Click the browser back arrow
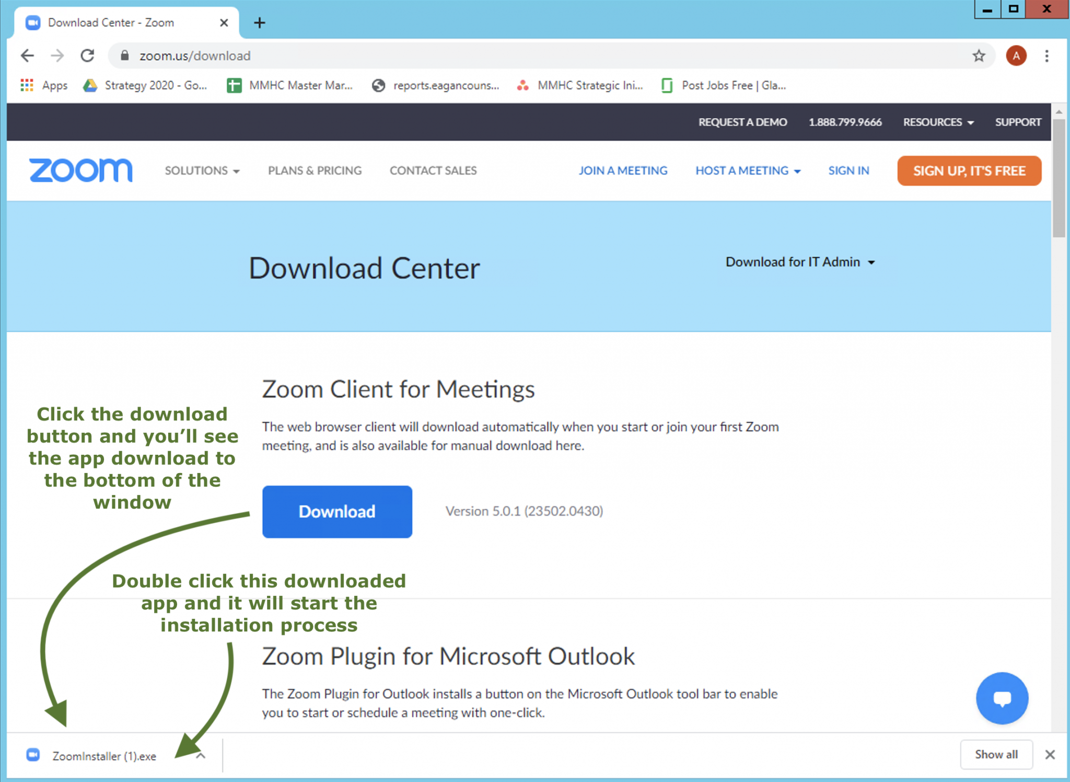Screen dimensions: 1070x782 tap(27, 55)
